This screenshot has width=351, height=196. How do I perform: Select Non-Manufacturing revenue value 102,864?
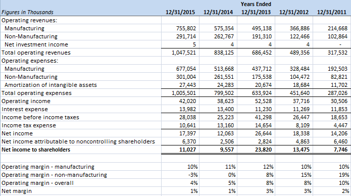click(337, 36)
